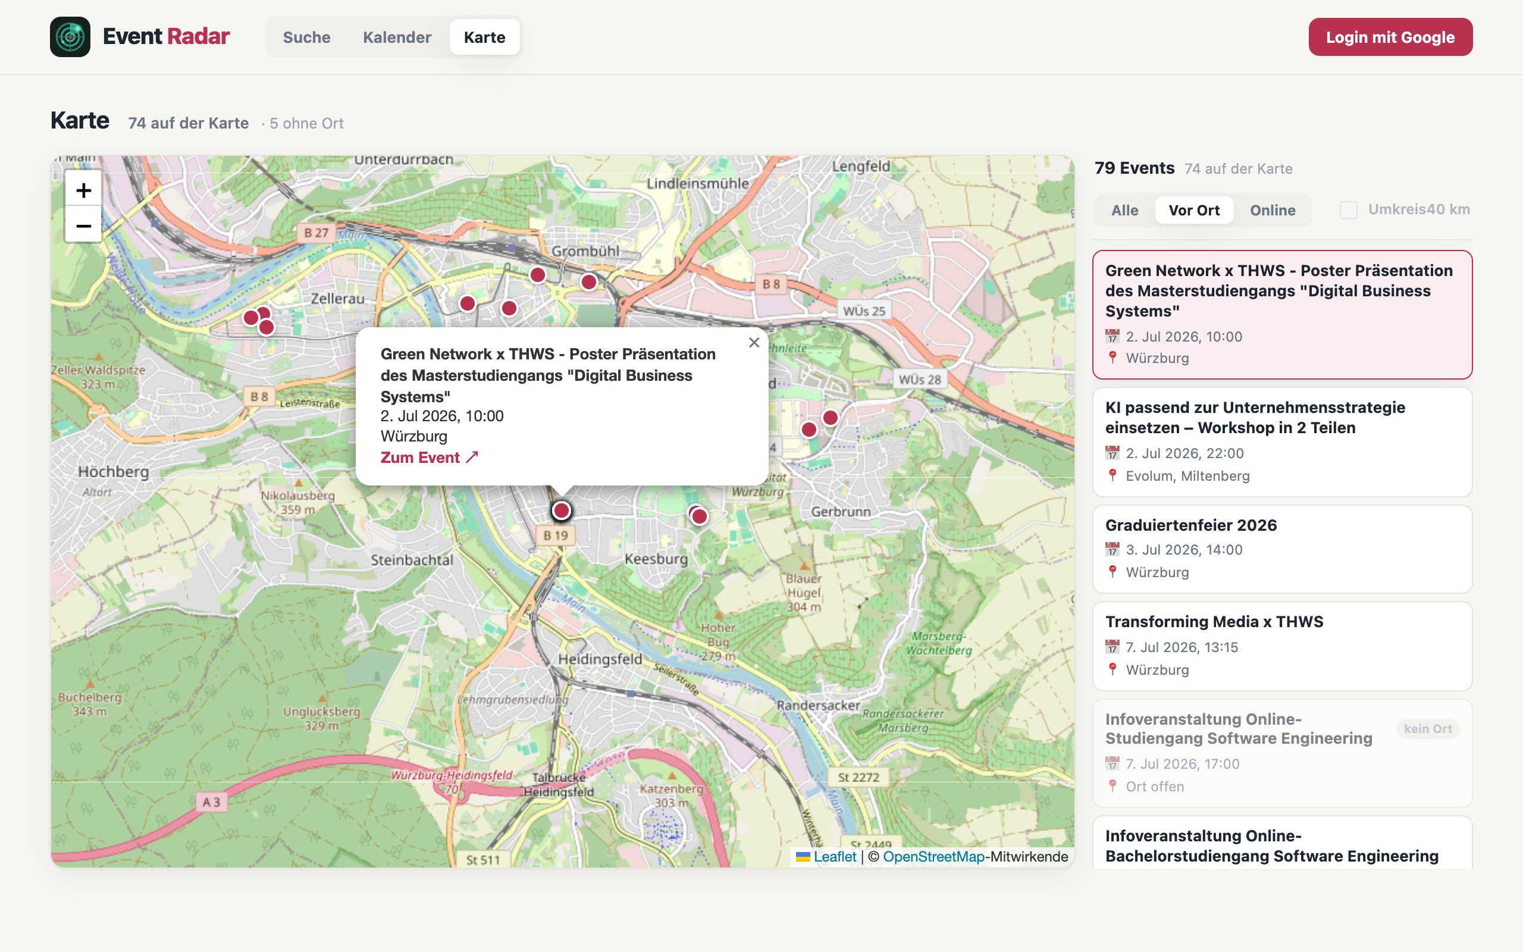
Task: Open Infoveranstaltung Online-Studiengang Software Engineering card
Action: pyautogui.click(x=1282, y=753)
